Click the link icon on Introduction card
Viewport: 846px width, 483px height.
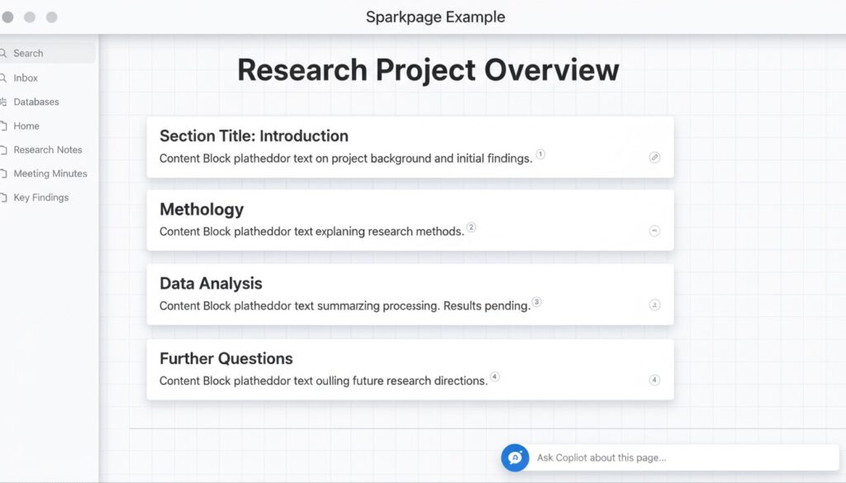point(654,157)
